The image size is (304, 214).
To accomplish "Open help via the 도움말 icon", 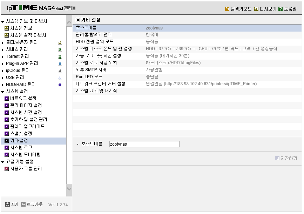I will click(x=281, y=9).
